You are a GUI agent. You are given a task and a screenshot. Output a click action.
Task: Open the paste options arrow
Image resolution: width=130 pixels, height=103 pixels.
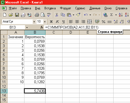[73, 15]
